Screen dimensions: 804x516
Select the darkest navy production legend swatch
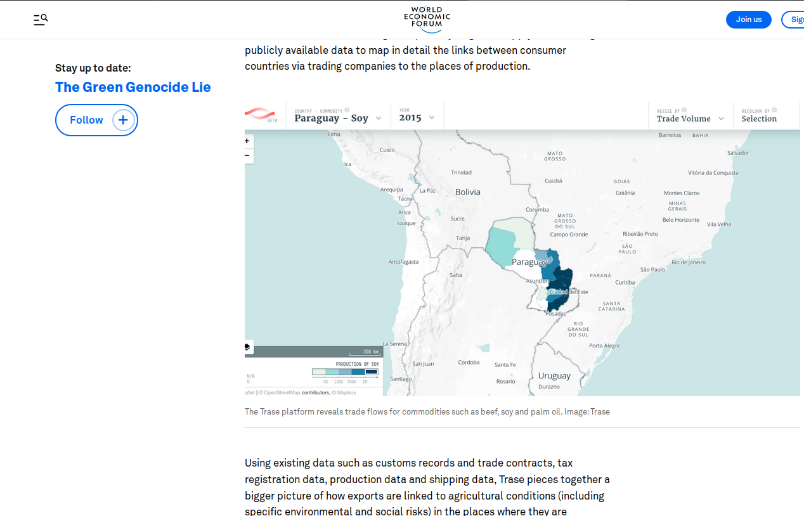point(372,372)
